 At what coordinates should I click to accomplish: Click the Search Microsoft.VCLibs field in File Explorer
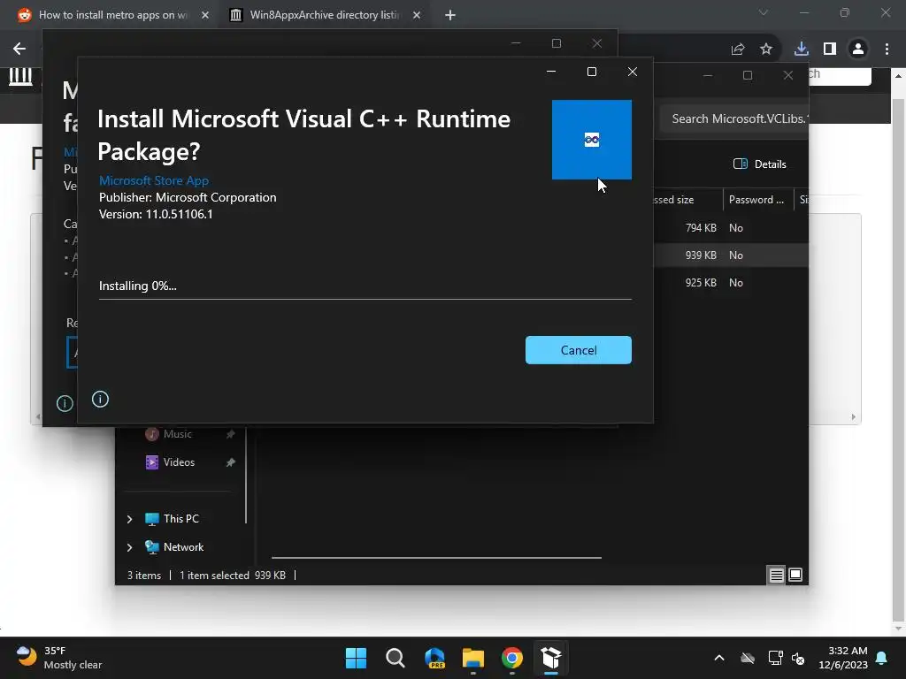(733, 118)
